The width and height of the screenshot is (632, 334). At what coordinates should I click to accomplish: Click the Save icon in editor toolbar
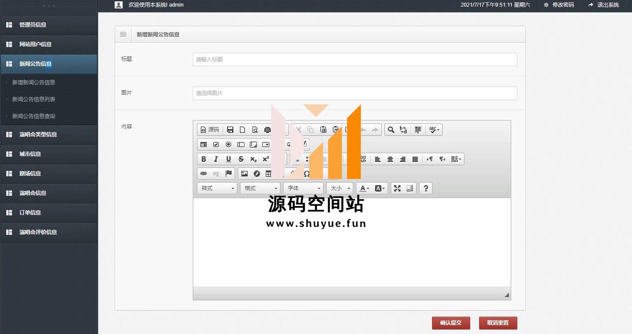click(230, 130)
